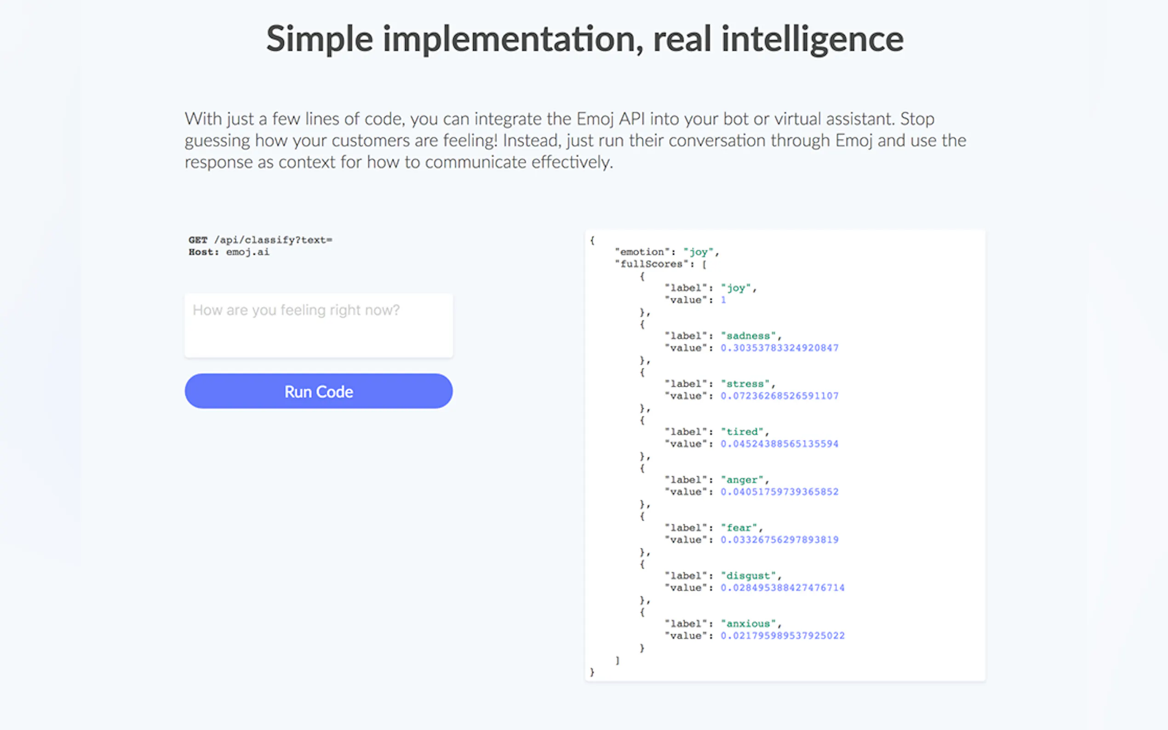Click the "emotion": "joy" result line

666,252
